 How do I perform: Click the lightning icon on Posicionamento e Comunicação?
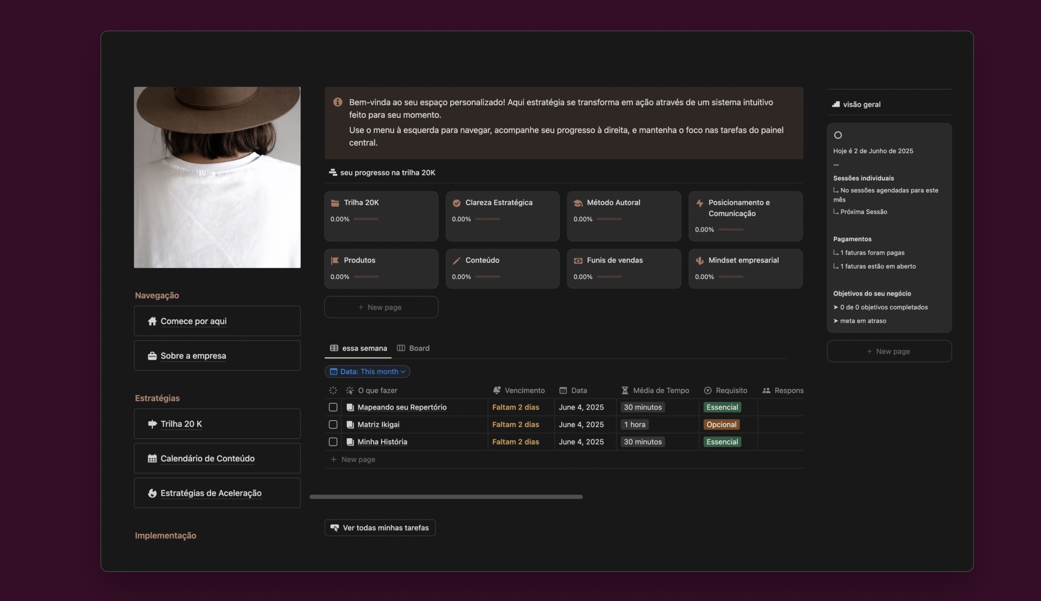[699, 202]
